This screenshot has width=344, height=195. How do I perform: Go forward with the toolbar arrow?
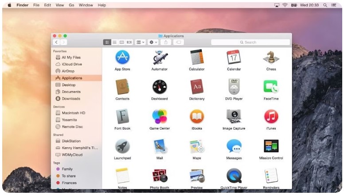(64, 42)
